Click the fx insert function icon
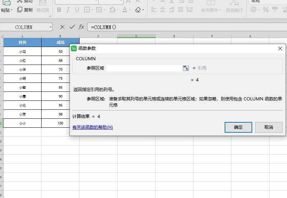The height and width of the screenshot is (198, 287). click(x=81, y=27)
